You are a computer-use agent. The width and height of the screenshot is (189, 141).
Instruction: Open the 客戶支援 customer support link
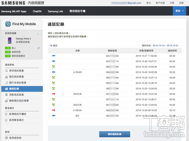[160, 3]
